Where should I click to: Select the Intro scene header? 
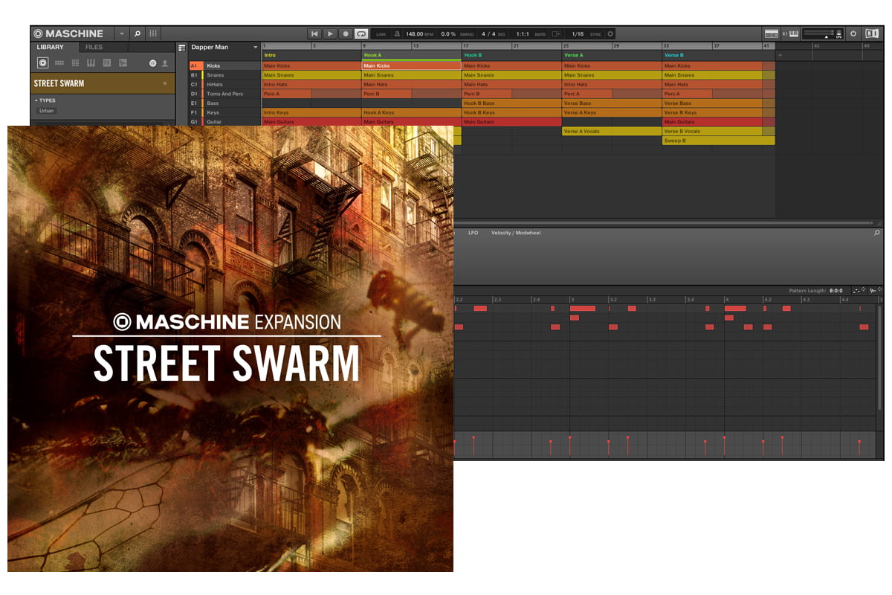[x=311, y=55]
